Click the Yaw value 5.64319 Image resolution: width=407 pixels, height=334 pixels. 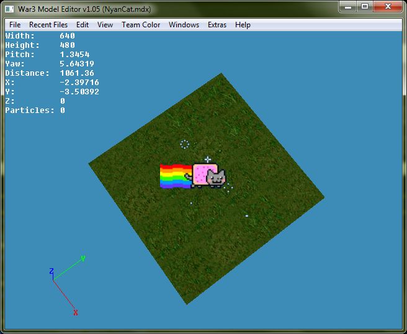click(77, 63)
